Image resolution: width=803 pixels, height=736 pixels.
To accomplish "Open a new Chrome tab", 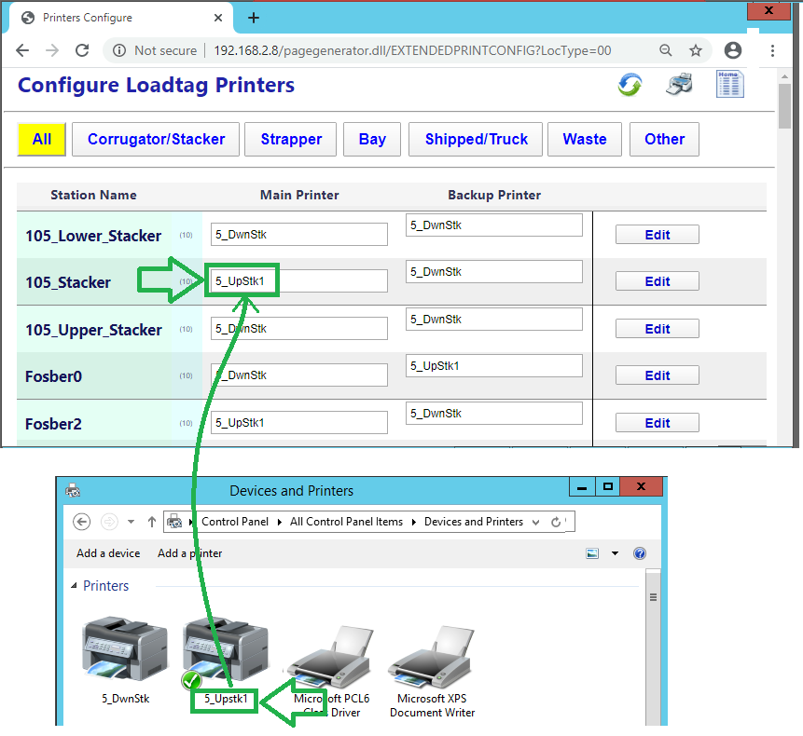I will pos(254,18).
